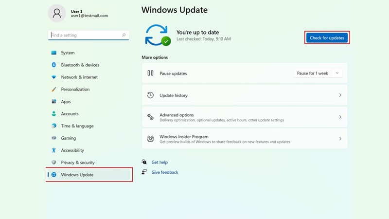This screenshot has width=389, height=219.
Task: Click the Gaming controller icon
Action: point(54,138)
